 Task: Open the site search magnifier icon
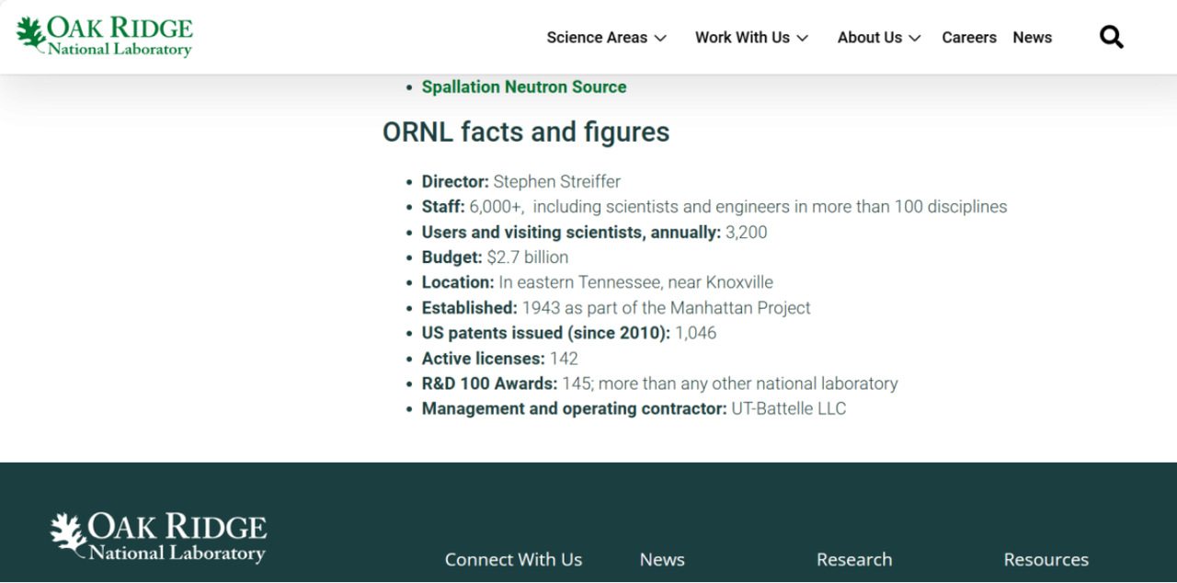[x=1112, y=38]
